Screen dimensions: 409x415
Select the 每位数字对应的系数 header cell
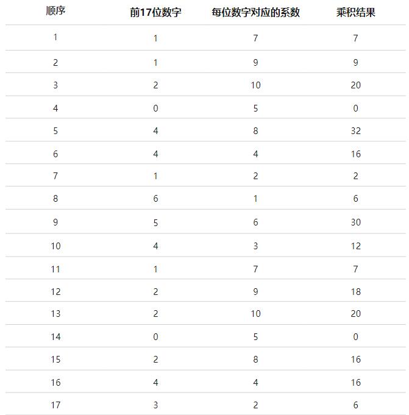coord(255,12)
